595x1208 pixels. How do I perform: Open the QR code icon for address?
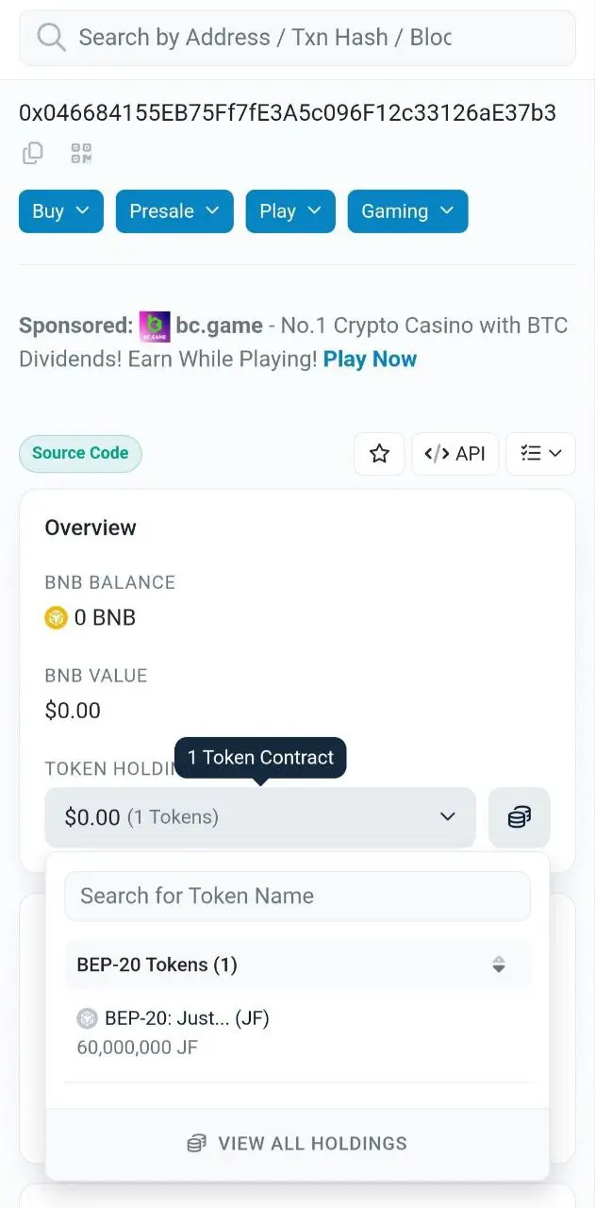81,153
